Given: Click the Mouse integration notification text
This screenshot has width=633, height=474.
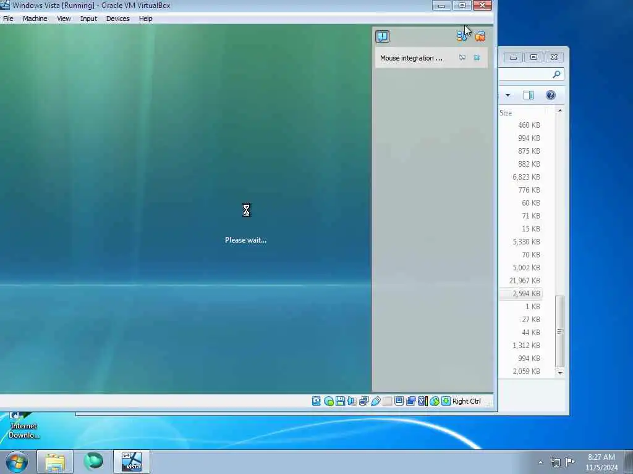Looking at the screenshot, I should coord(411,58).
